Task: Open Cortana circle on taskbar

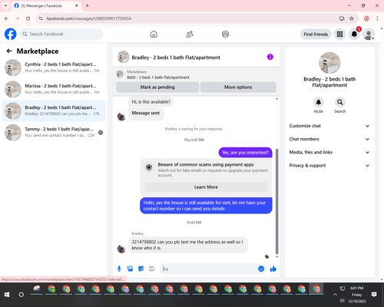Action: (x=22, y=295)
